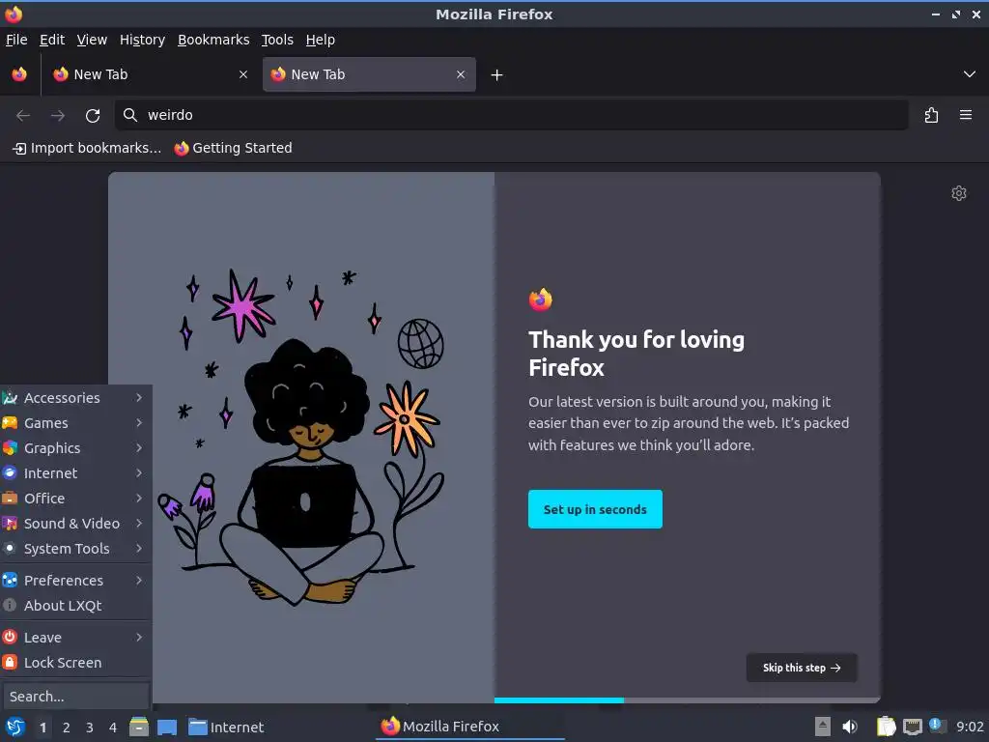Screen dimensions: 989x742
Task: Switch to the first New Tab
Action: tap(152, 74)
